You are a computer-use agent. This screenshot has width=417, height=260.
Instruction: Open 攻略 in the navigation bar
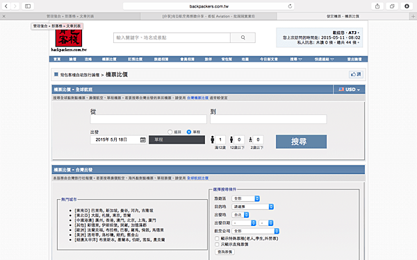pyautogui.click(x=88, y=59)
